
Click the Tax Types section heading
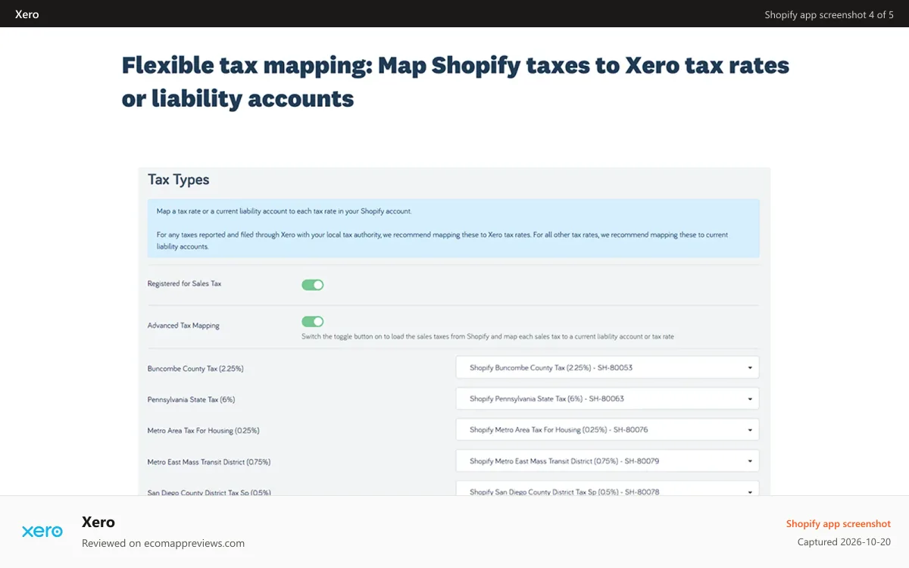point(179,179)
